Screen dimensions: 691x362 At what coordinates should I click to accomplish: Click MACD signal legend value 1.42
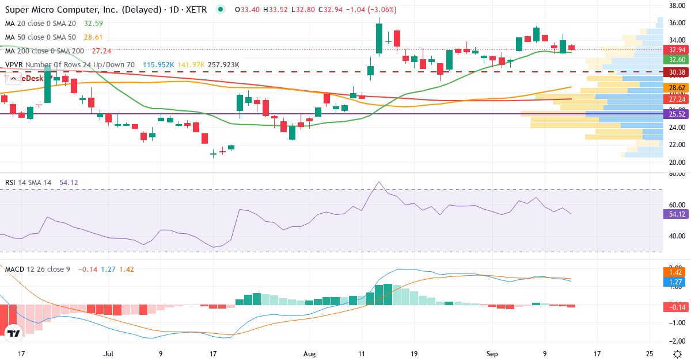pyautogui.click(x=127, y=269)
